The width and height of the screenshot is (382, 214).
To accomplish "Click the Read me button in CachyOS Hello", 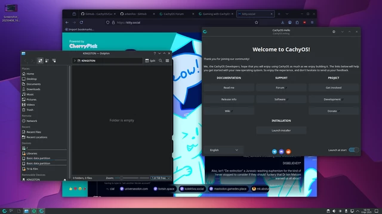I will [229, 87].
